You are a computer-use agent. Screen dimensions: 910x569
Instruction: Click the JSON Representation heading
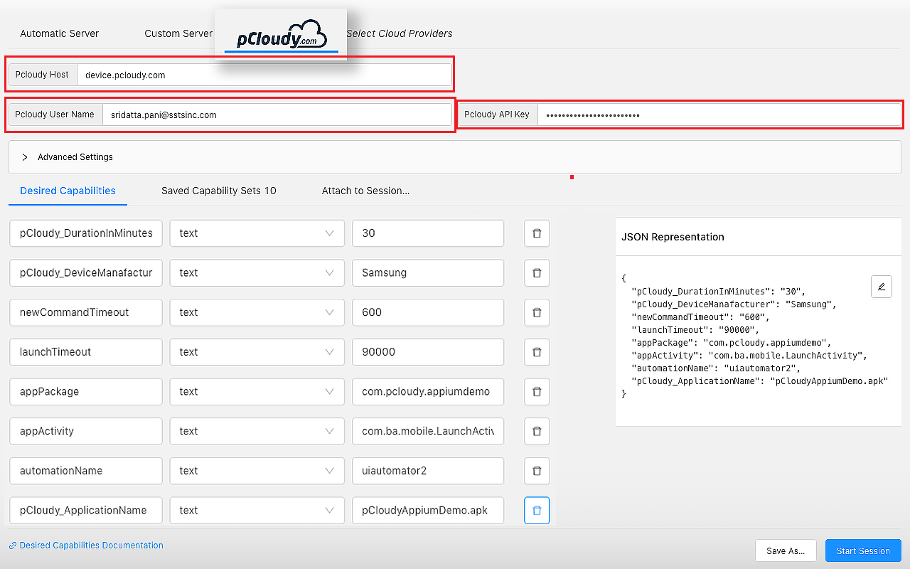point(673,237)
